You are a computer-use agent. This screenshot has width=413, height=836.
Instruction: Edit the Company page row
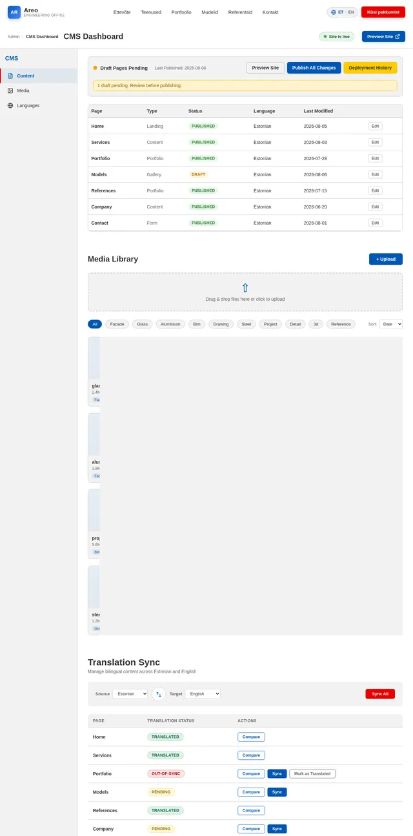point(375,207)
